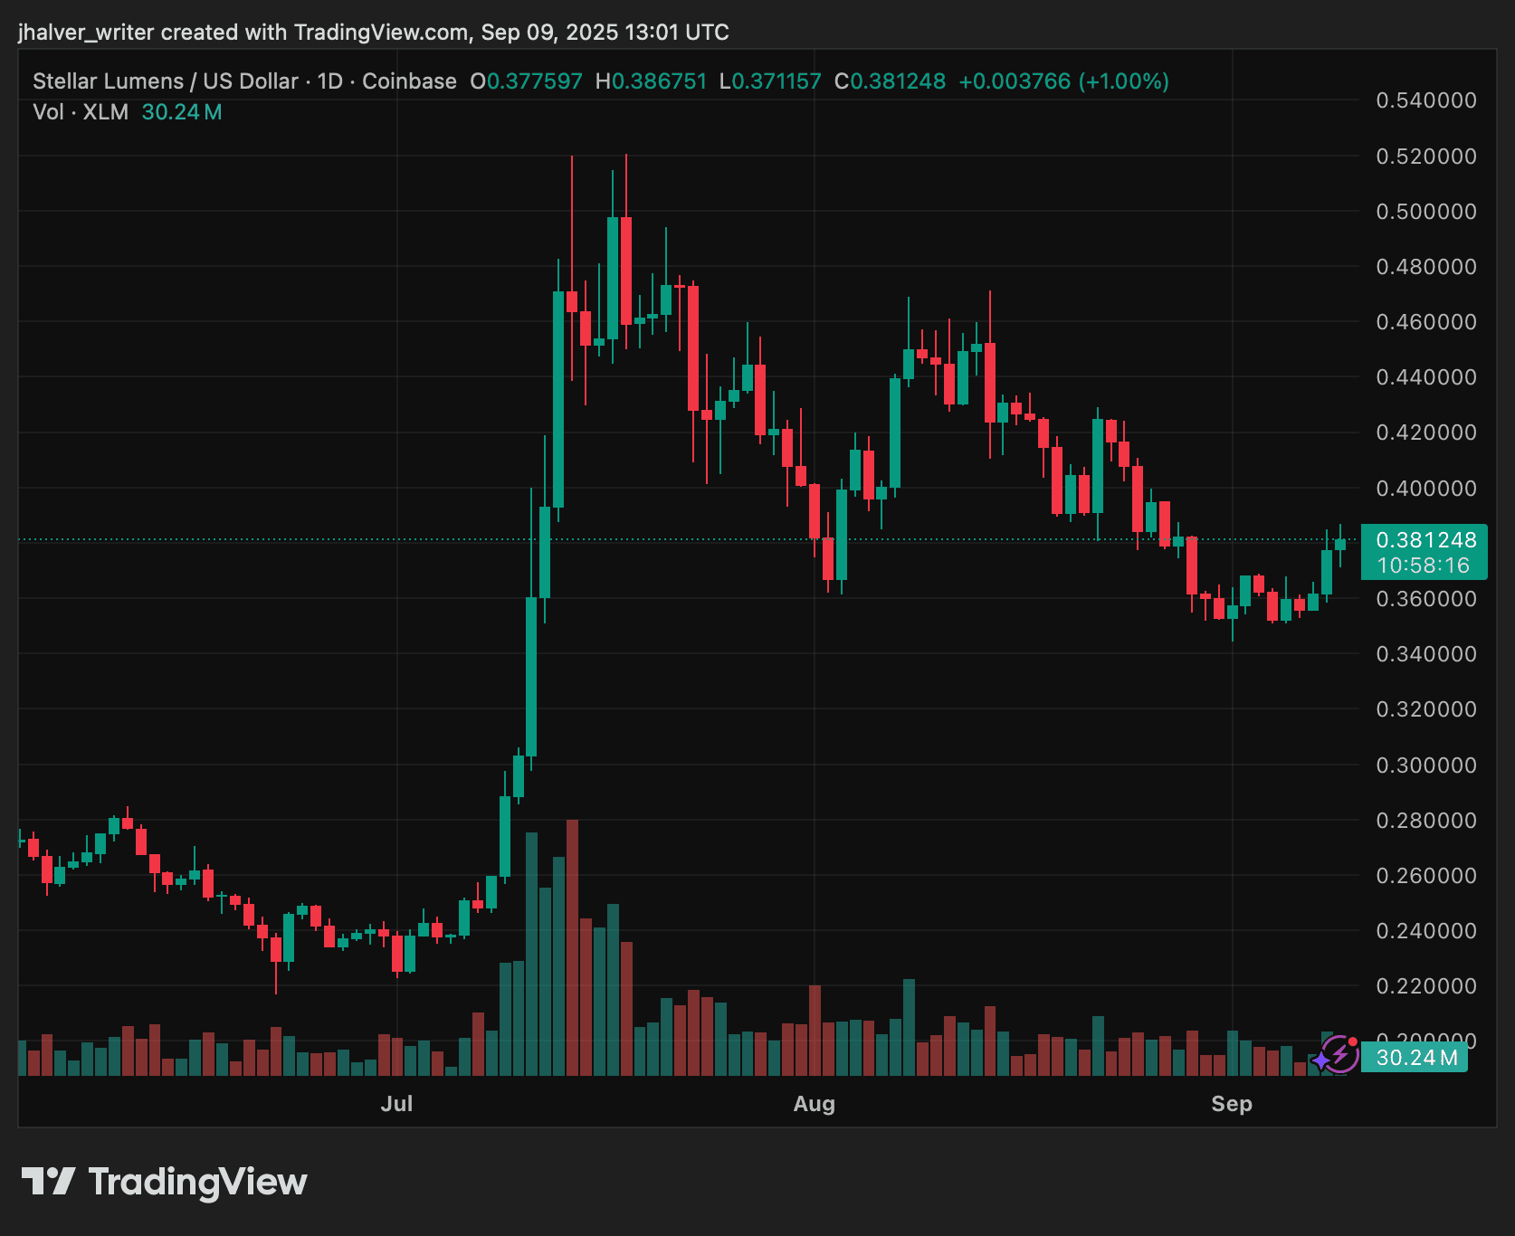The height and width of the screenshot is (1236, 1515).
Task: Click the Jul label on time axis
Action: 396,1104
